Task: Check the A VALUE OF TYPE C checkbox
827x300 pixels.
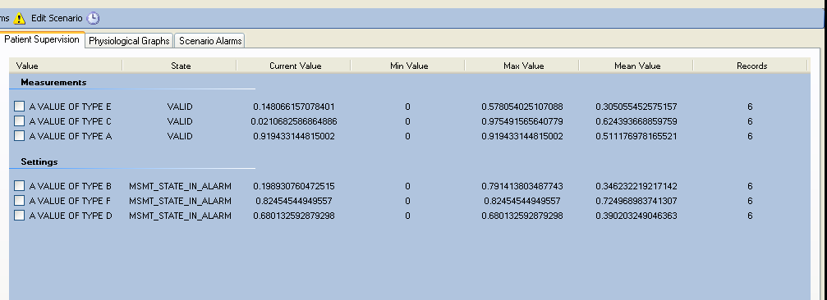Action: [20, 121]
